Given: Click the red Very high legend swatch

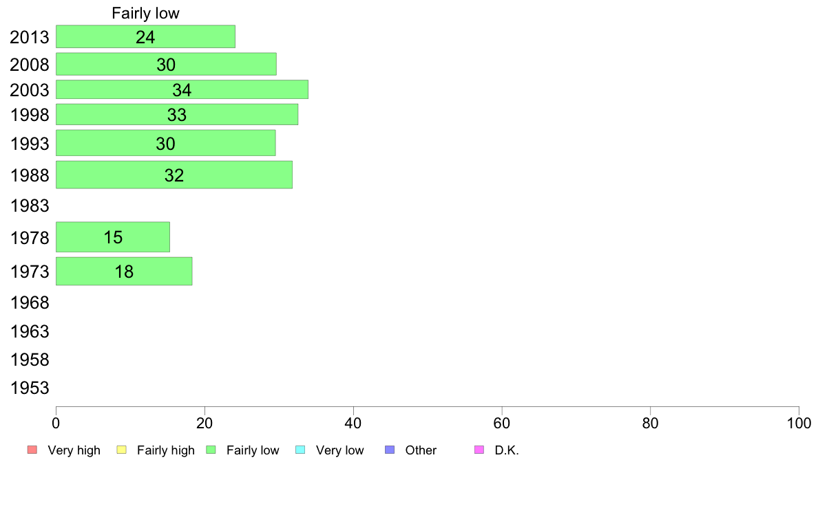Looking at the screenshot, I should (x=32, y=450).
